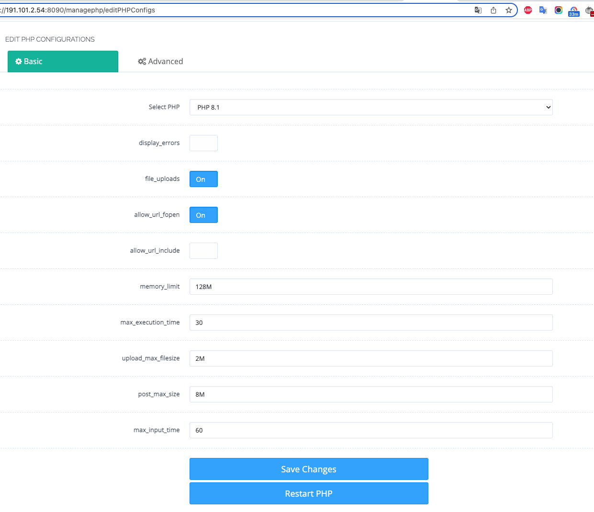The image size is (594, 512).
Task: Click into the memory_limit field
Action: (371, 287)
